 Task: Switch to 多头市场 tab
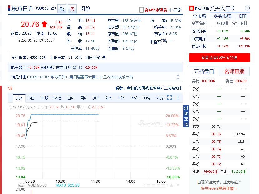click(x=222, y=16)
